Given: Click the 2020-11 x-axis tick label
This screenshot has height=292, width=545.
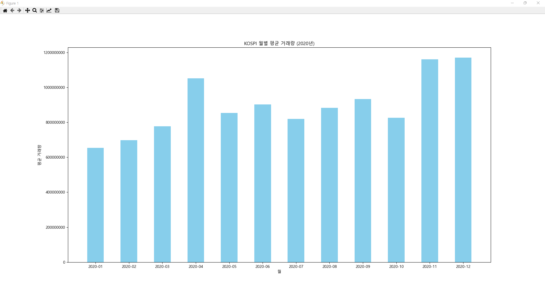Looking at the screenshot, I should click(x=430, y=266).
